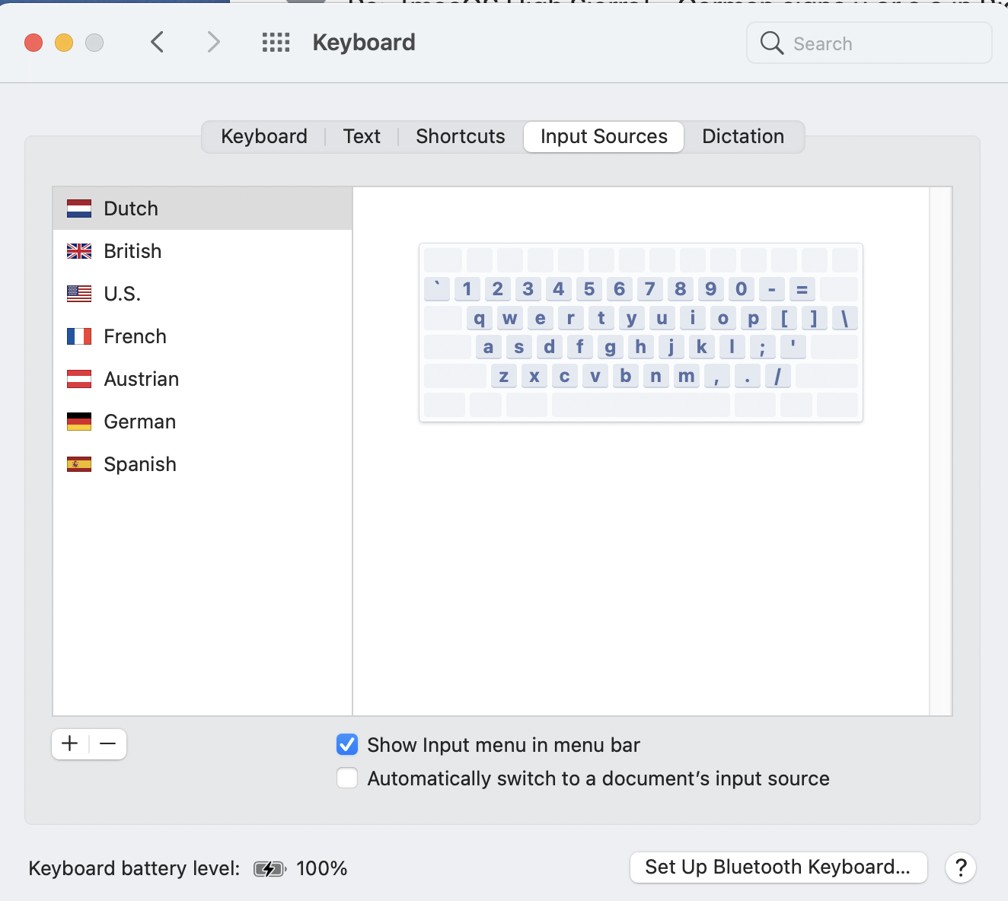Click the keyboard layout preview image
The height and width of the screenshot is (901, 1008).
[640, 333]
